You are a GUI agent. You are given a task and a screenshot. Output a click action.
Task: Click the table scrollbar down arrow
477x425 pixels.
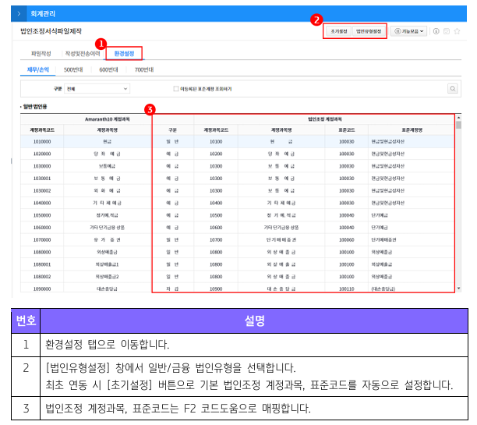(x=458, y=289)
